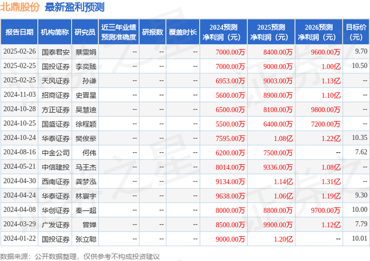Screen dimensions: 370x261
Task: Click the 1.13亿 forecast value
Action: [331, 81]
